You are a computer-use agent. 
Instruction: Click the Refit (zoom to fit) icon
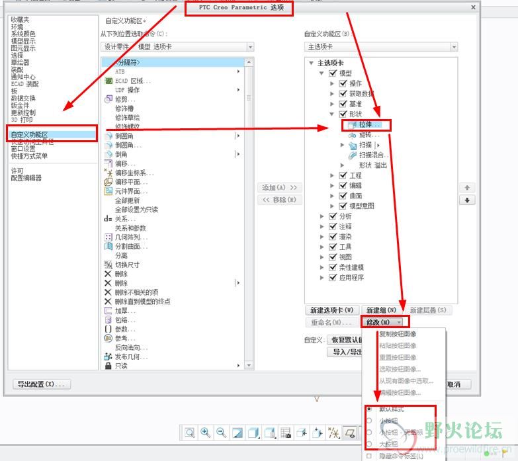pos(190,433)
